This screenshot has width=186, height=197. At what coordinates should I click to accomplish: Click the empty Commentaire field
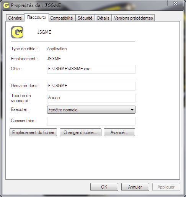coord(91,121)
